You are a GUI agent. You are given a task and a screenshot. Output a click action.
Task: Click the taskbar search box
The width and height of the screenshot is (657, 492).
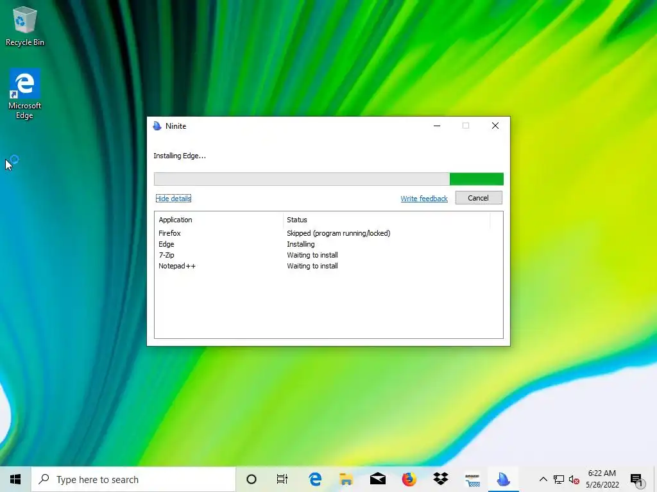coord(133,479)
